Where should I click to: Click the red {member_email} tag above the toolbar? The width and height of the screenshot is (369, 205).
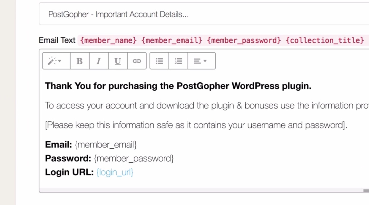(172, 40)
